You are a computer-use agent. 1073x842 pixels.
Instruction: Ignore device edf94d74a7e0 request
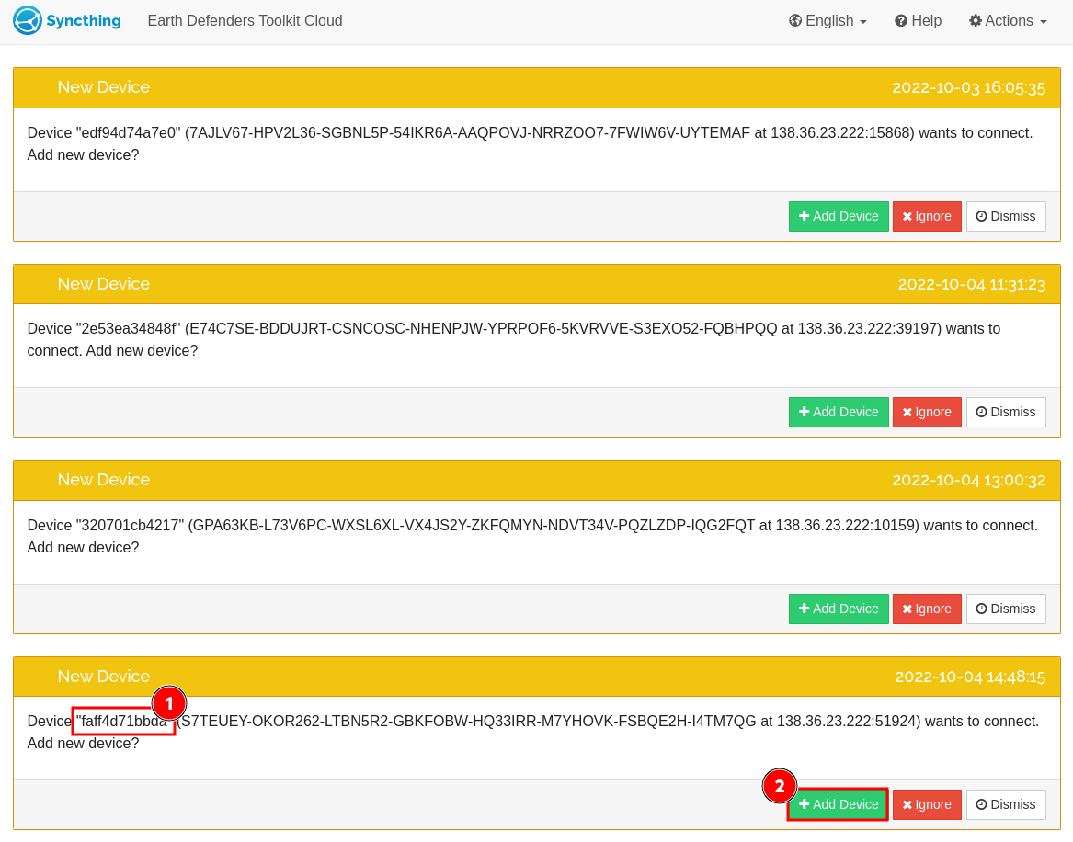click(x=927, y=216)
